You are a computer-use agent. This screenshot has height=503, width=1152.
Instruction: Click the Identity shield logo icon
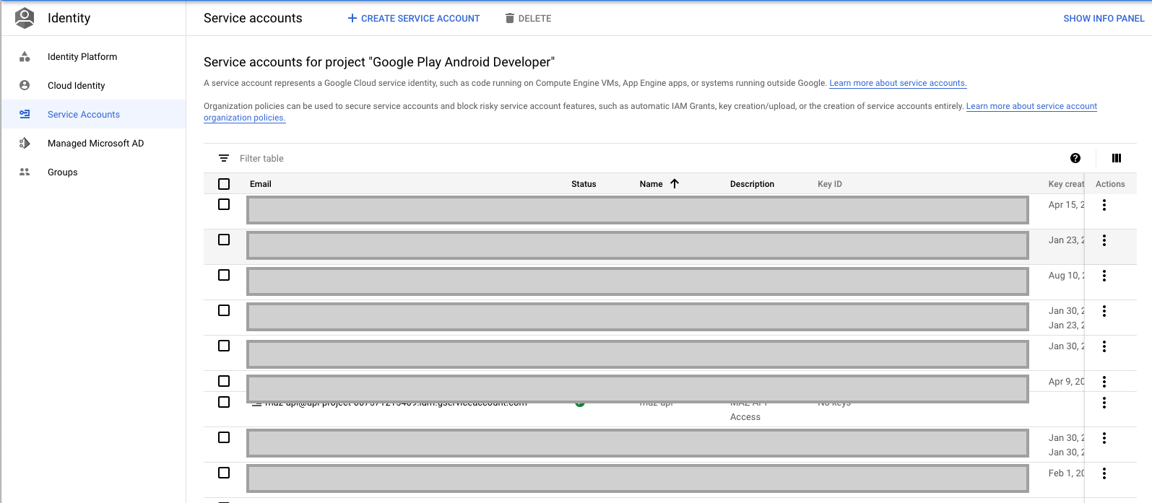pyautogui.click(x=25, y=18)
